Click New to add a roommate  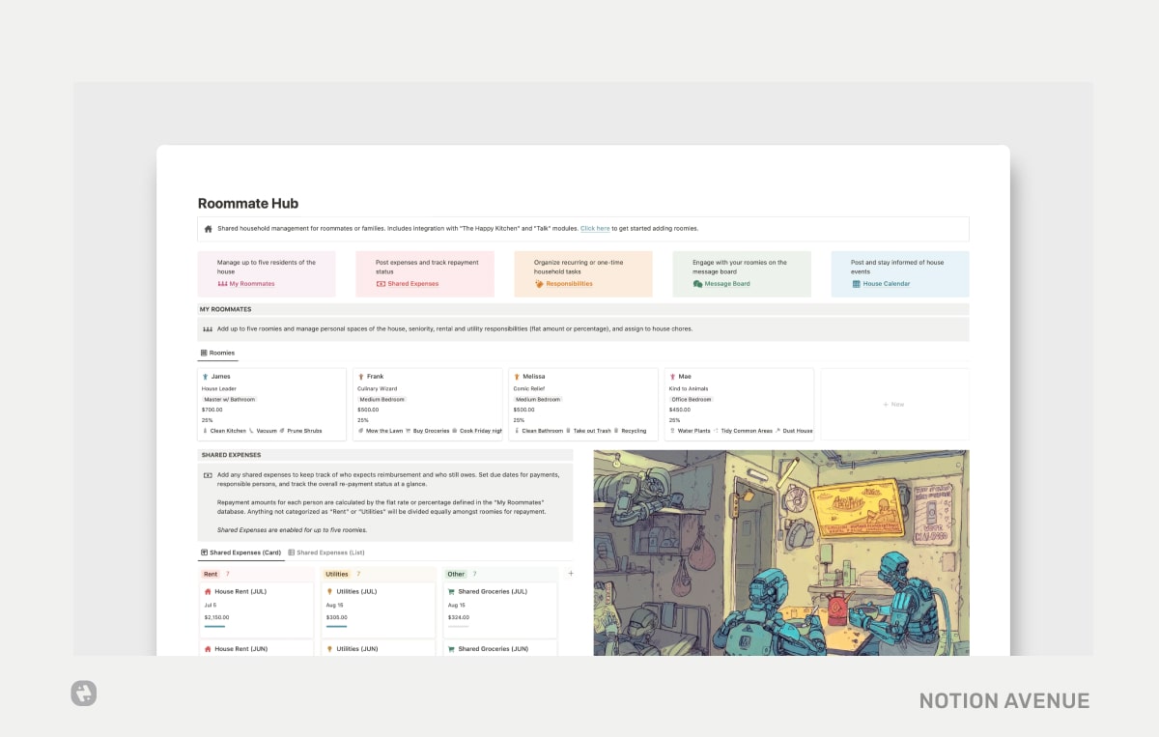pyautogui.click(x=892, y=405)
